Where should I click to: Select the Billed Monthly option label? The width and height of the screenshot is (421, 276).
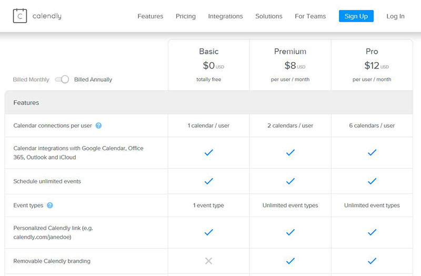tap(31, 80)
